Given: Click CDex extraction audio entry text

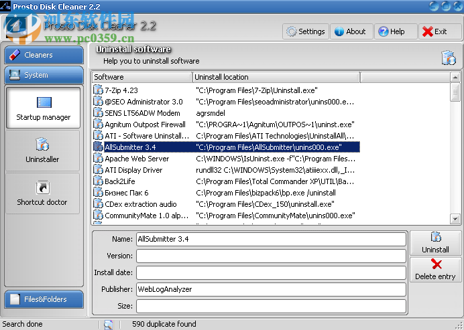Looking at the screenshot, I should tap(141, 204).
